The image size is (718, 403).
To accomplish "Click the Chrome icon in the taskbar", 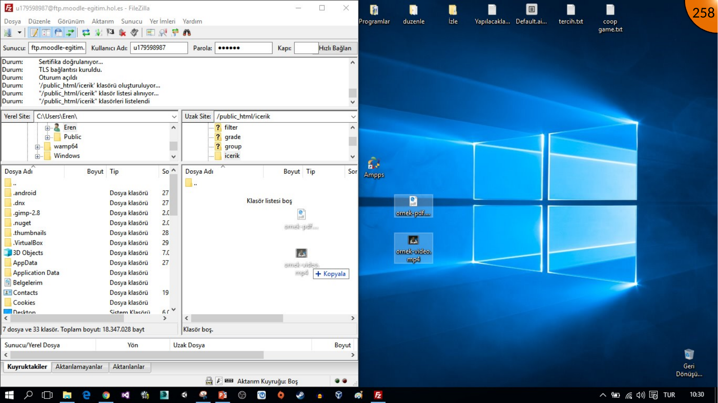I will [x=106, y=395].
